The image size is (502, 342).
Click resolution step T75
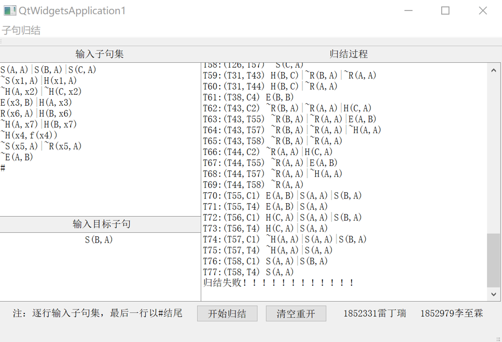coord(268,250)
